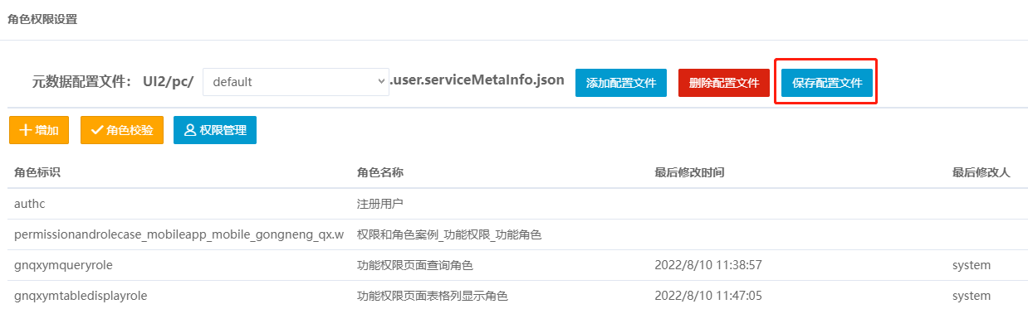This screenshot has height=309, width=1028.
Task: Select the gnqxymqueryrole row
Action: click(514, 265)
